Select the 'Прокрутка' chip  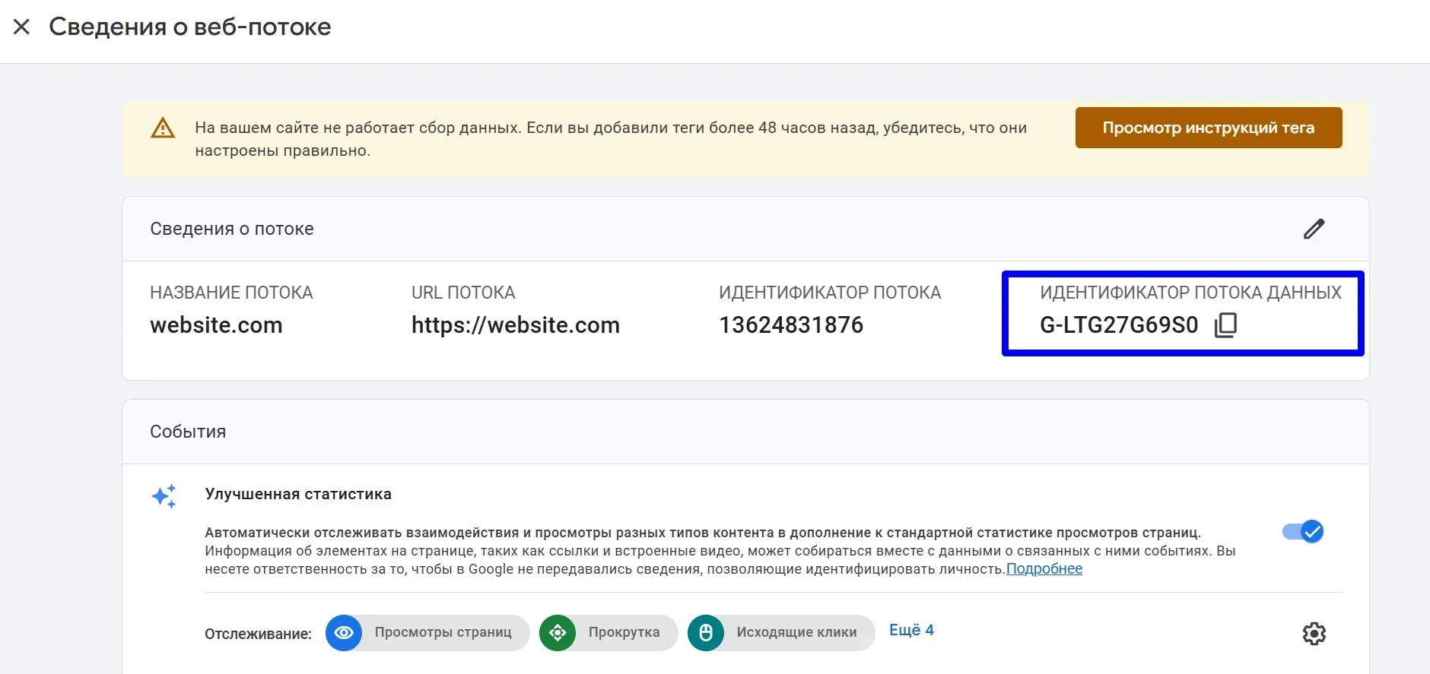[609, 633]
